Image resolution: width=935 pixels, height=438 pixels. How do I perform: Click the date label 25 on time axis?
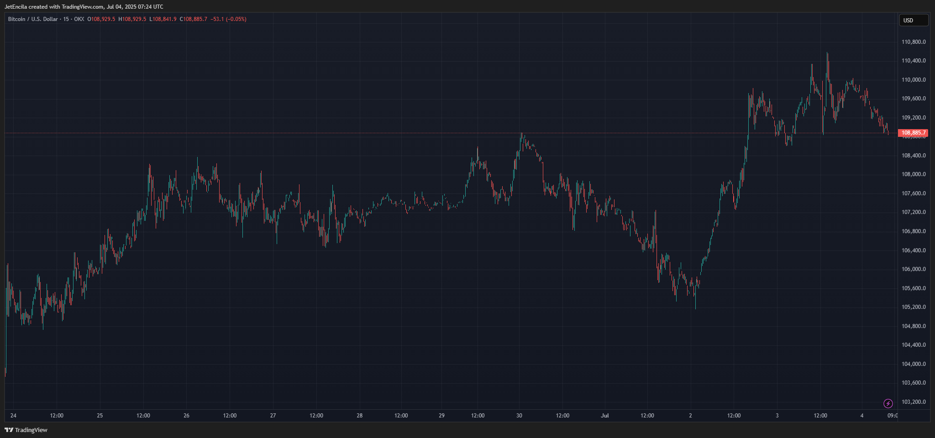point(100,416)
